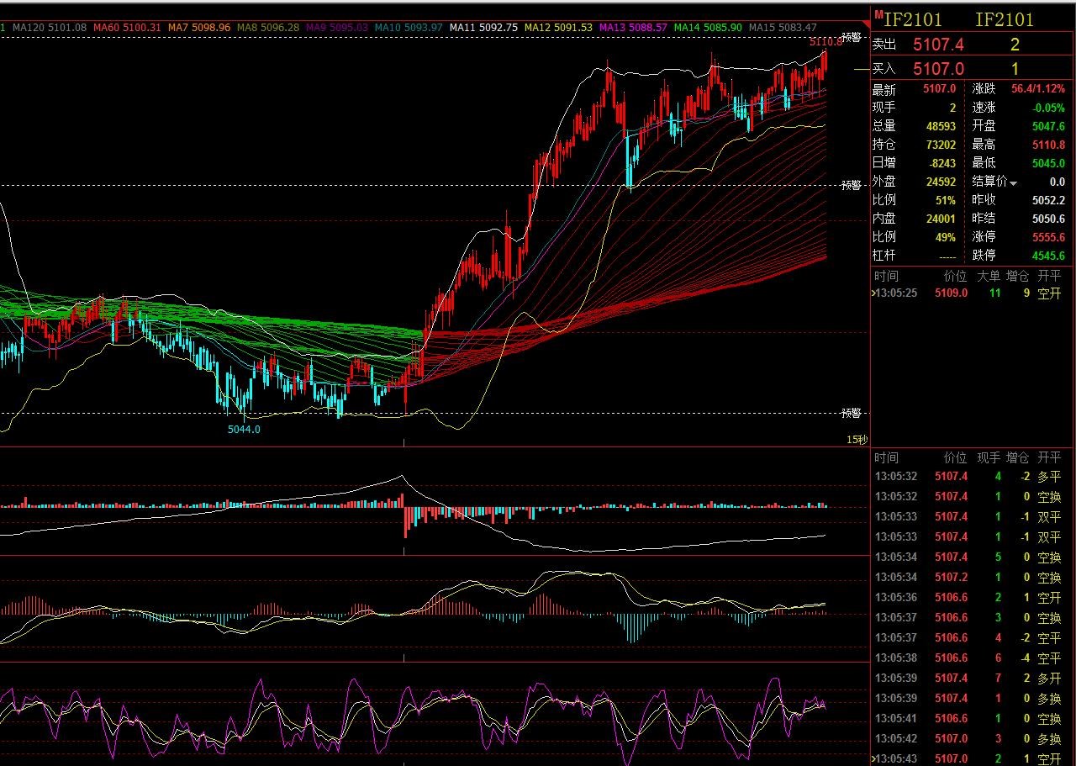
Task: Click the 外盘 value 24592
Action: coord(941,182)
